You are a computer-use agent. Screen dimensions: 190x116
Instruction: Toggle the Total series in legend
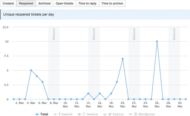[x=41, y=114]
